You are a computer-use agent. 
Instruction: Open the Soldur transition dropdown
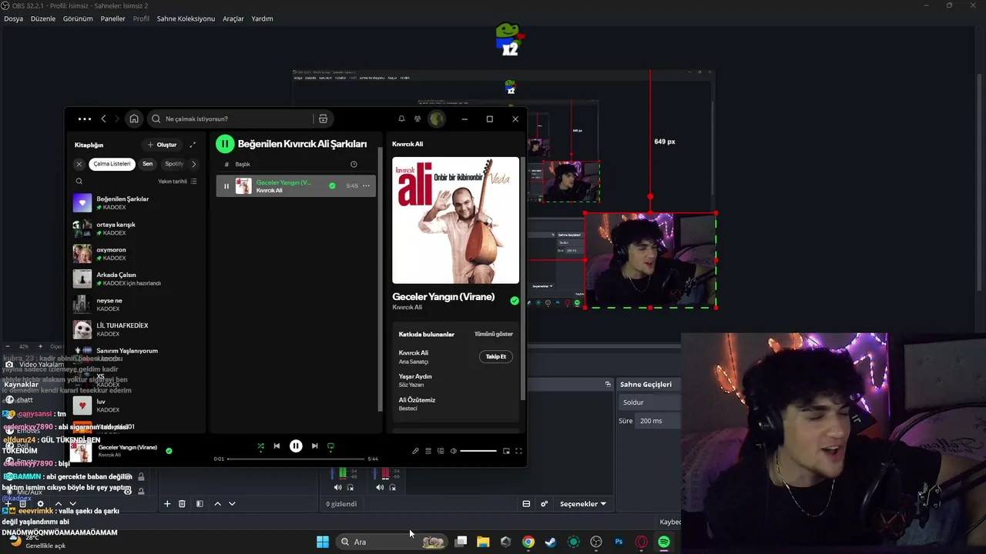point(651,402)
